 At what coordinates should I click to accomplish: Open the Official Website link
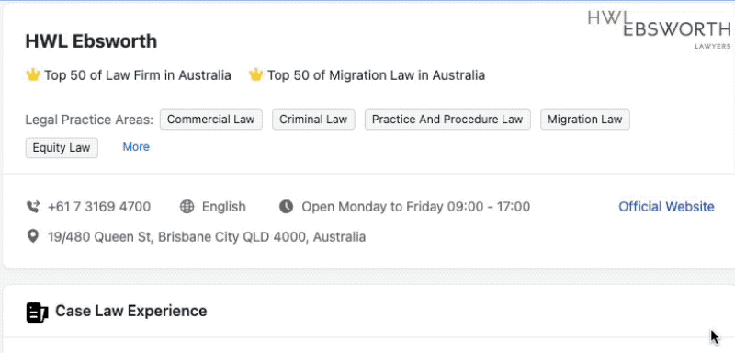(x=666, y=207)
